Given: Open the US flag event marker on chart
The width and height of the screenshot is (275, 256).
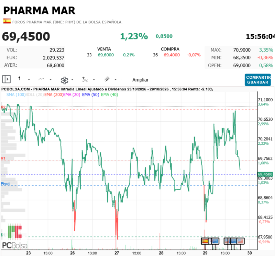Looking at the screenshot, I should [241, 241].
